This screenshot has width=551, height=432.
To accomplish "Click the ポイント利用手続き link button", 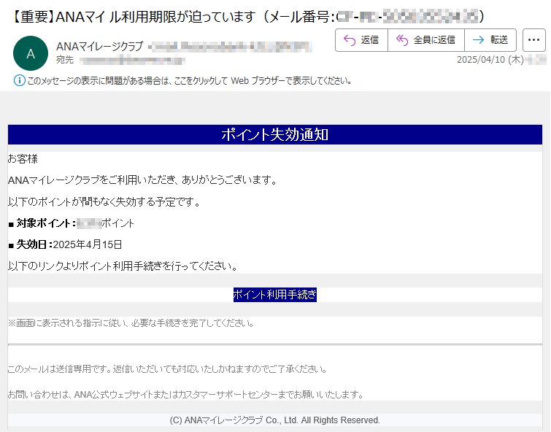I will pyautogui.click(x=275, y=295).
